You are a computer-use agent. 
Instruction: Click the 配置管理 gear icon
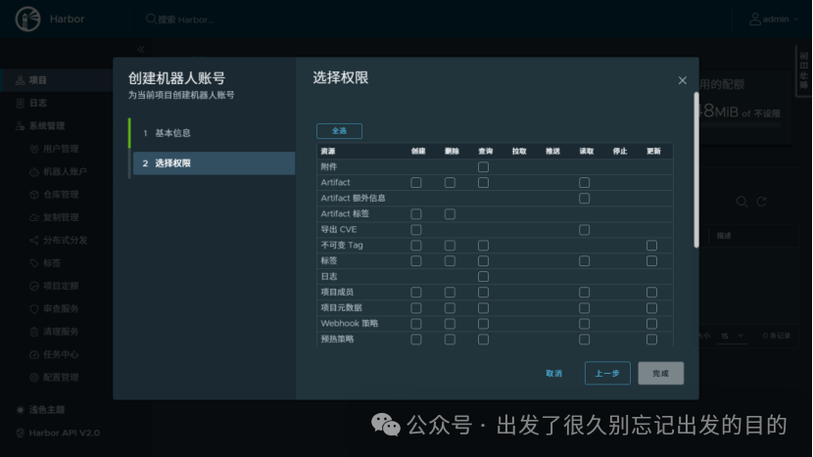pos(34,377)
